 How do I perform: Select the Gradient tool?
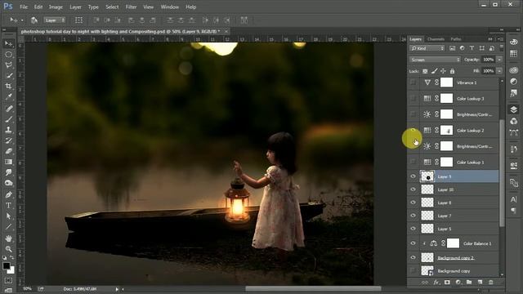[9, 162]
